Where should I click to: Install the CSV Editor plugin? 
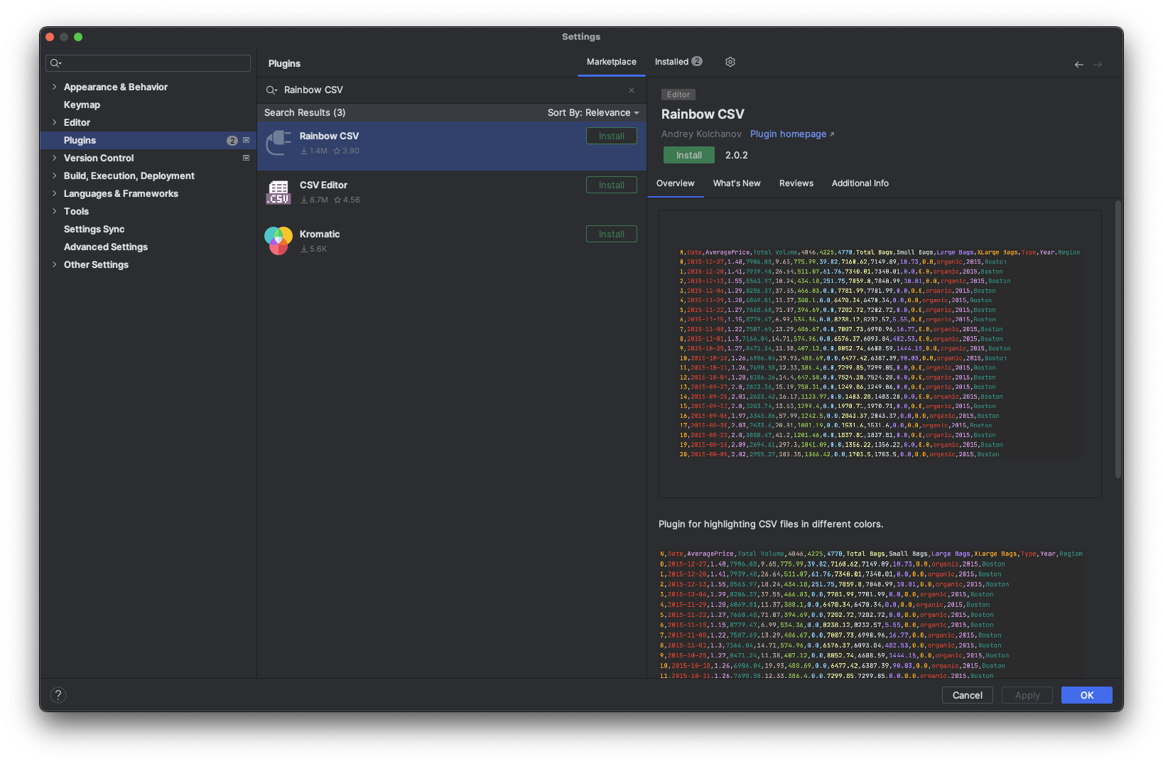click(x=612, y=185)
